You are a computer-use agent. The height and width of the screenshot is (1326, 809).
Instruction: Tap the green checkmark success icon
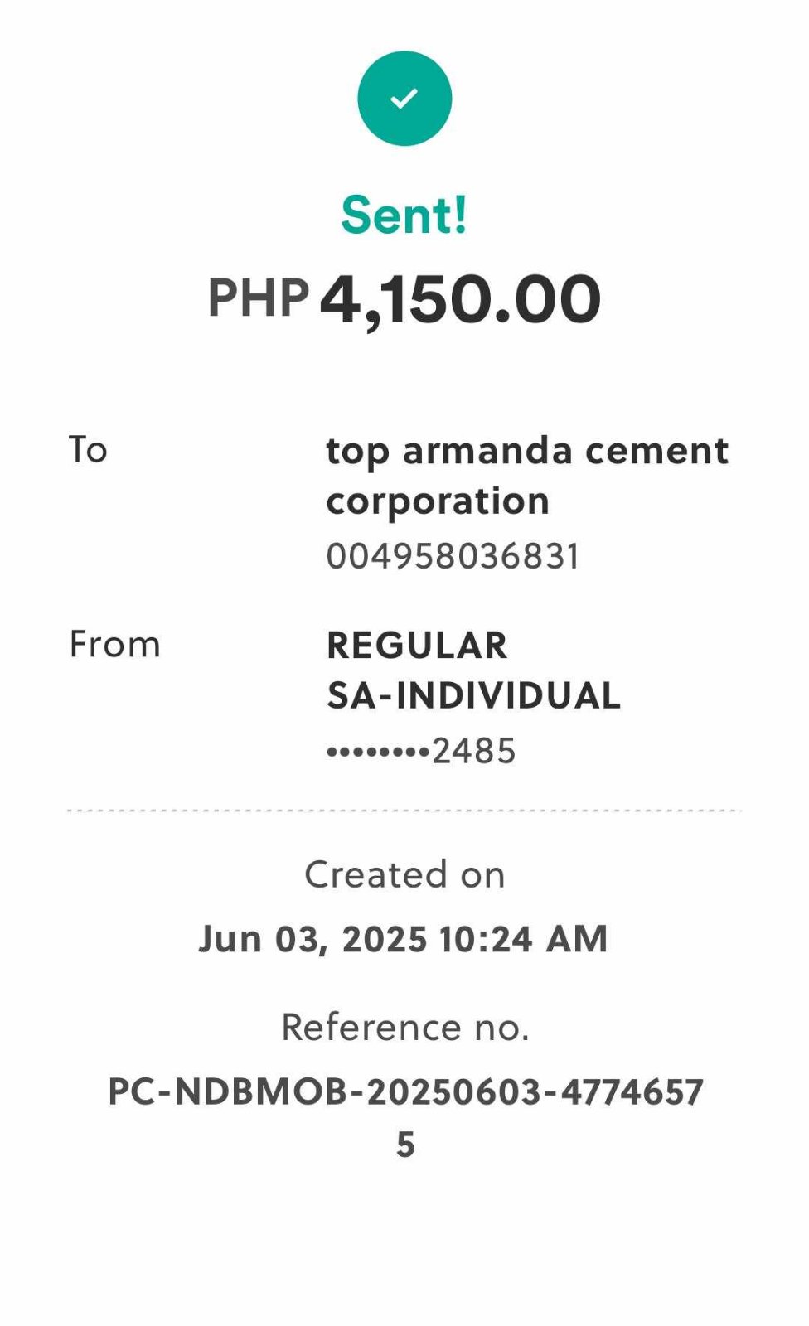[404, 99]
